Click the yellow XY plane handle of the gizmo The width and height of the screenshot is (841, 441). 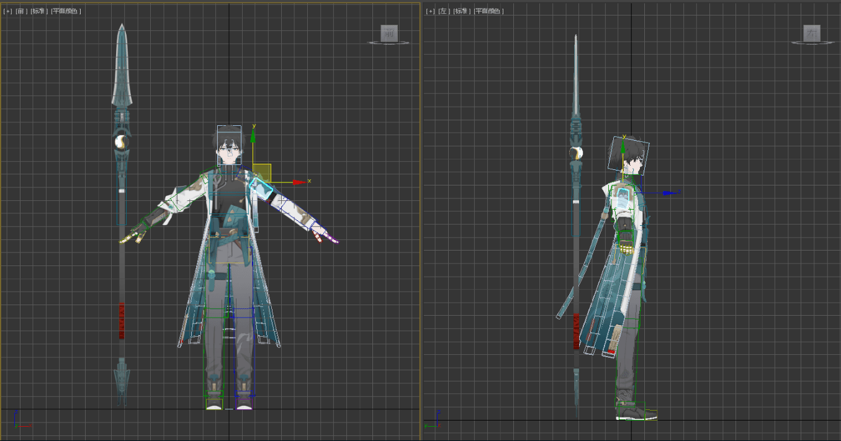click(x=262, y=173)
